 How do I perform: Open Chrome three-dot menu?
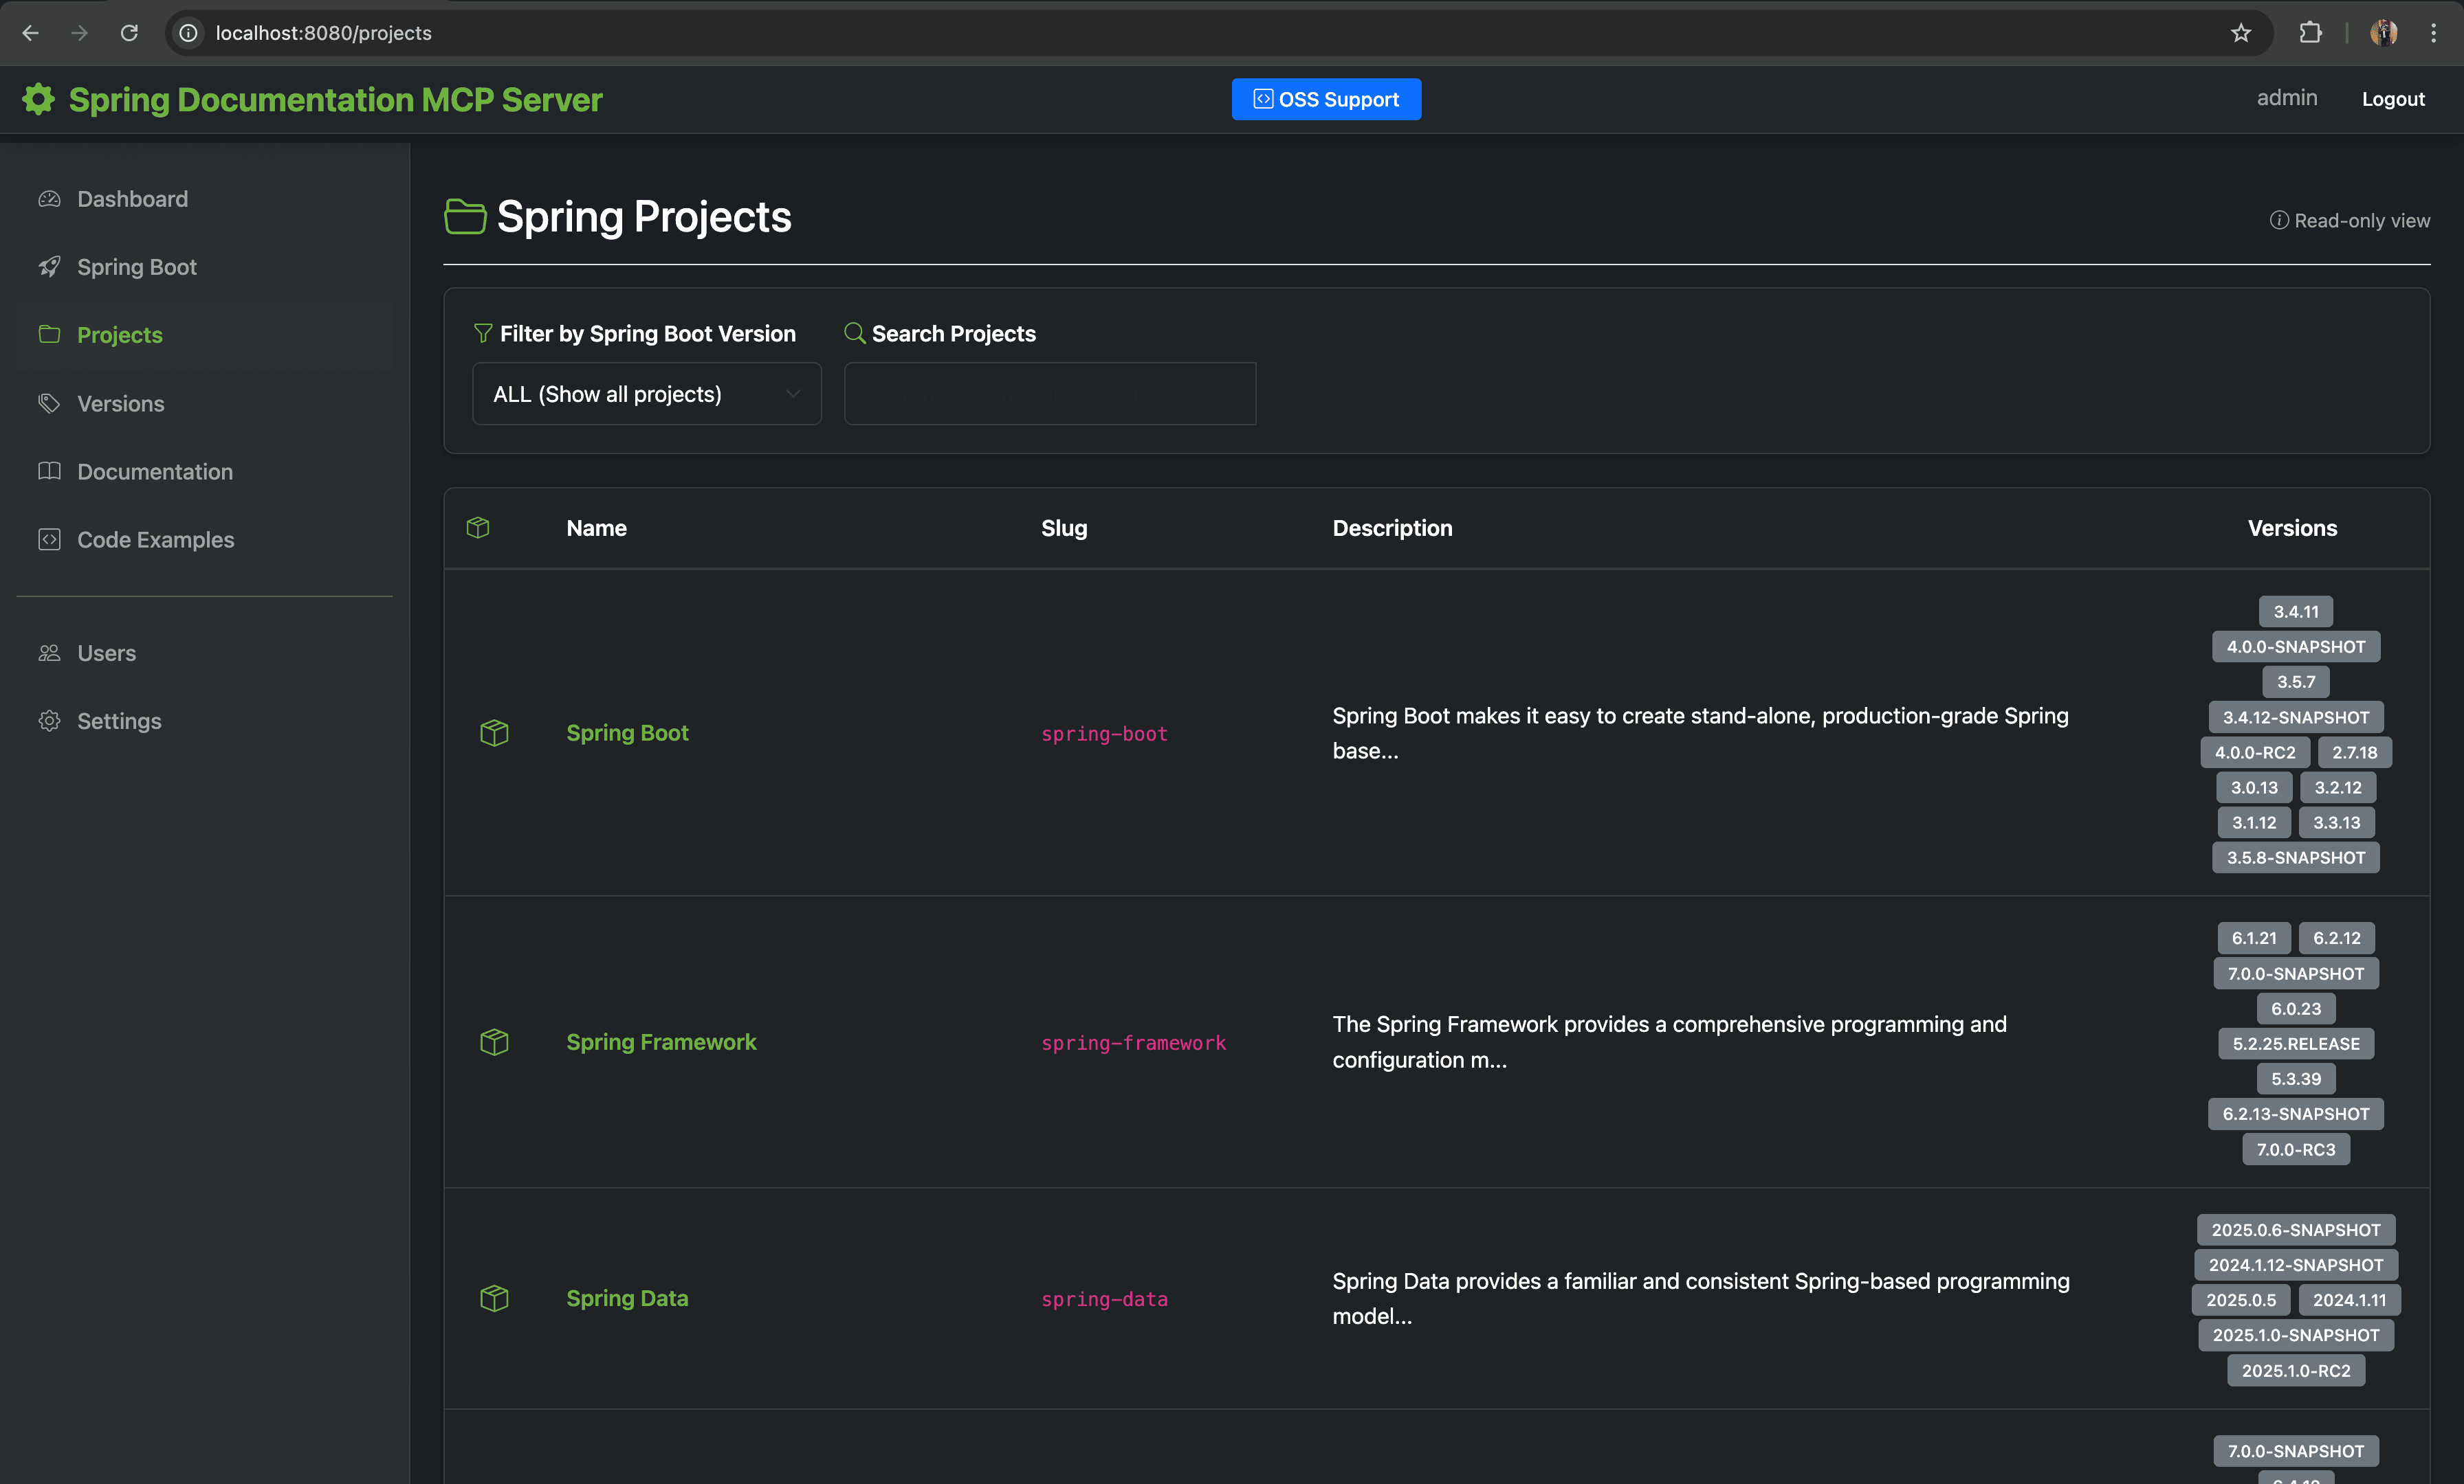[2433, 33]
